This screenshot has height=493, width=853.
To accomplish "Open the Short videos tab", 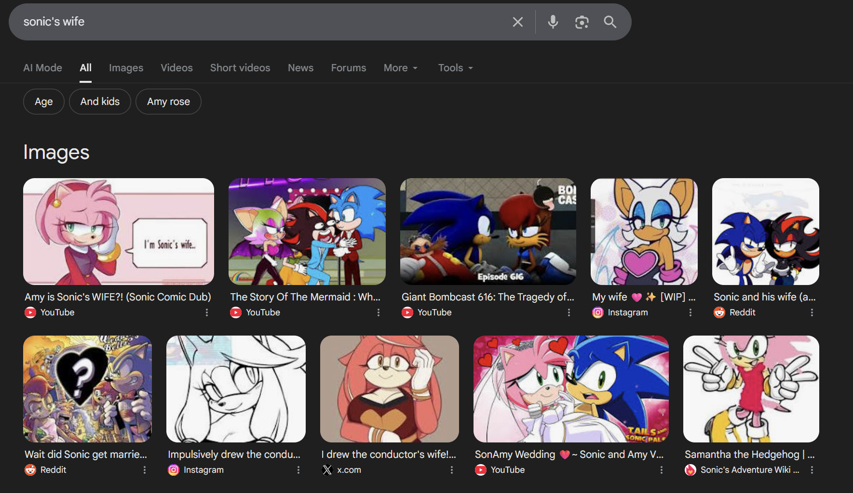I will coord(240,68).
